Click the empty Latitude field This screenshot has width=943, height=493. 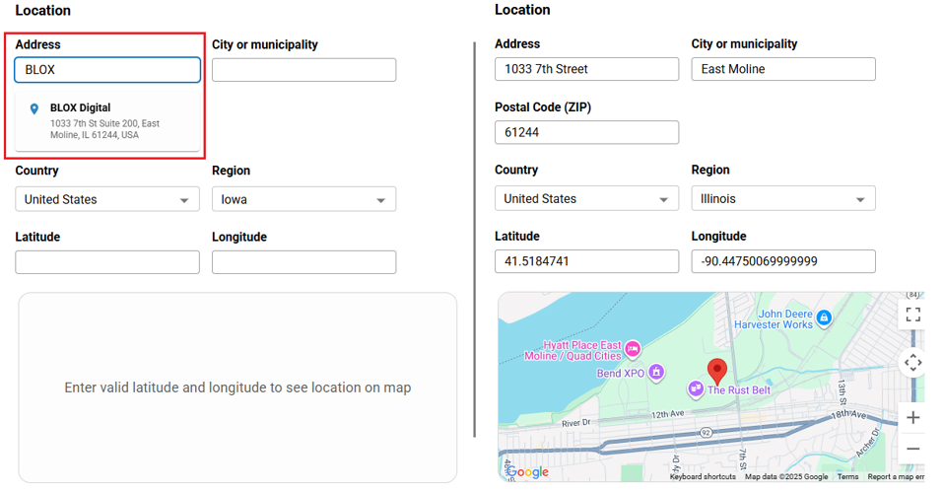(106, 262)
